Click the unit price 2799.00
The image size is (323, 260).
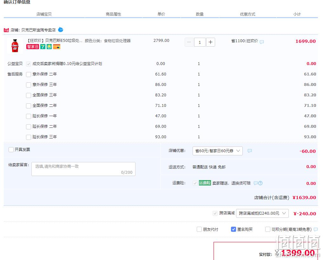point(161,41)
